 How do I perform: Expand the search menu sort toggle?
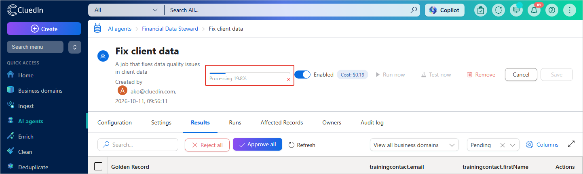click(x=75, y=47)
